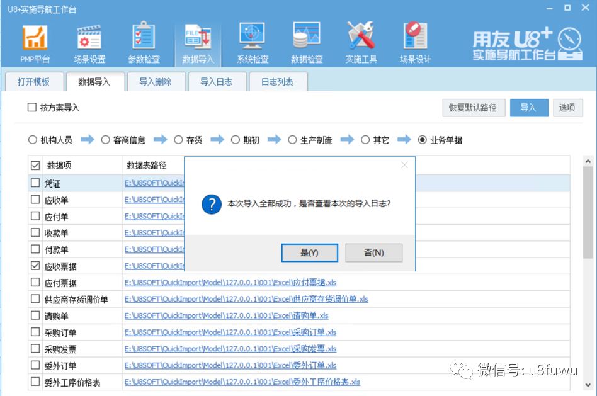The image size is (597, 396).
Task: Open the 选项 button
Action: (567, 108)
